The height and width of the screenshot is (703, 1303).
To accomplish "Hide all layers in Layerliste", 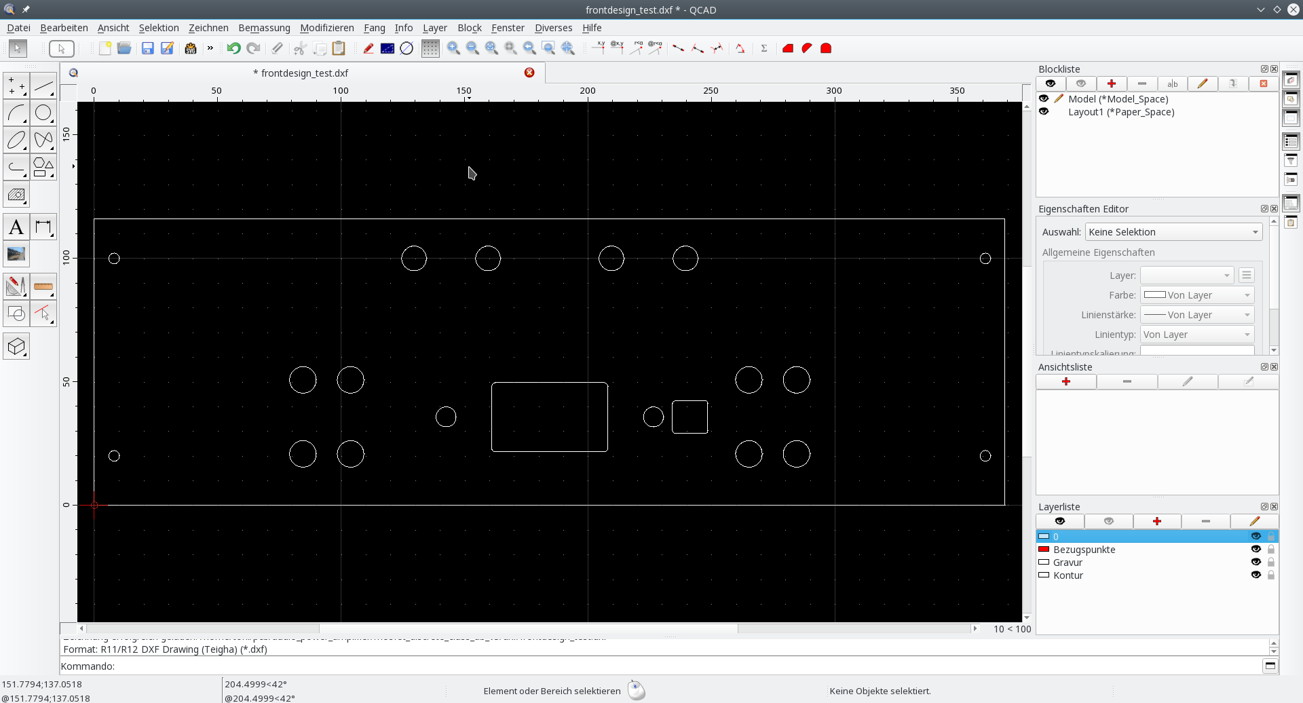I will pos(1109,521).
